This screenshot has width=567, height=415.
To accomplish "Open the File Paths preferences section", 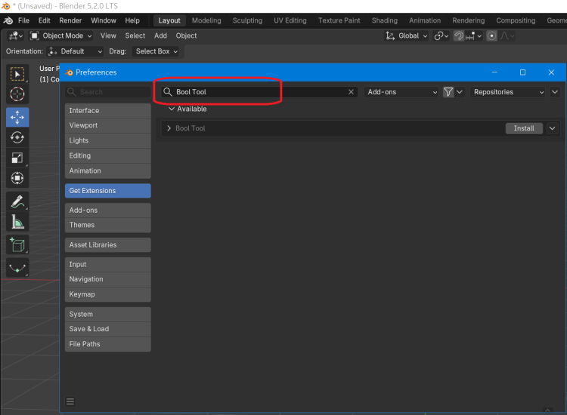I will tap(108, 344).
